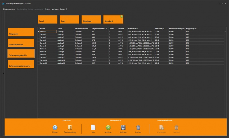Open the Diagnosesystem menu
This screenshot has height=138, width=229.
pos(9,9)
